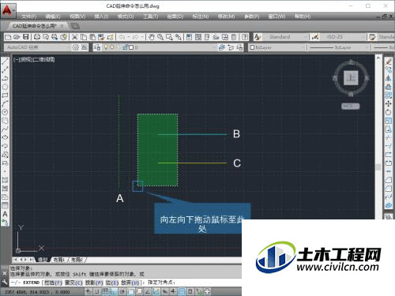This screenshot has width=395, height=296.
Task: Choose 放弃(U) option in command line
Action: click(x=130, y=283)
